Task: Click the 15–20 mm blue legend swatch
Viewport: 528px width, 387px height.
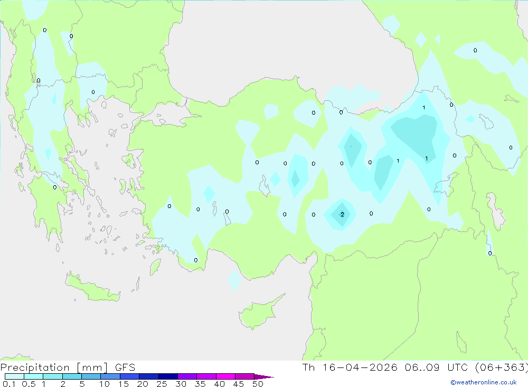Action: click(x=129, y=376)
